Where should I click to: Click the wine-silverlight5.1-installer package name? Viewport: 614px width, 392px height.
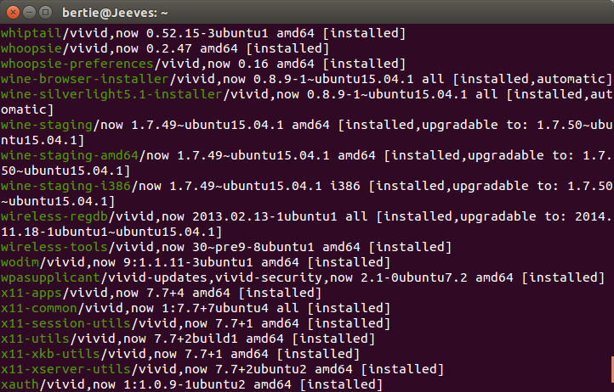(111, 94)
